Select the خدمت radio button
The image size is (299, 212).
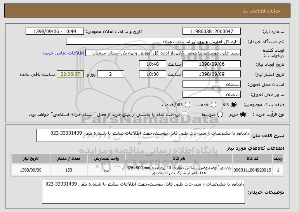point(214,105)
